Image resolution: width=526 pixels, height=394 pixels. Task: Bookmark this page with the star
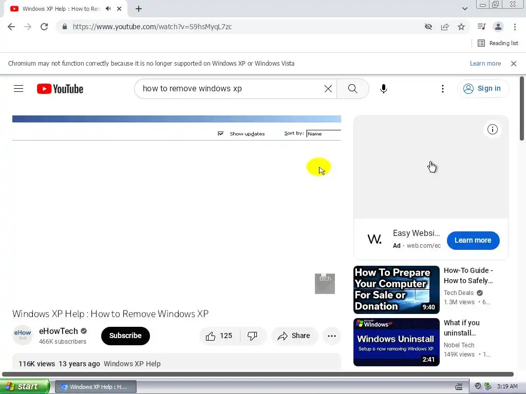461,27
